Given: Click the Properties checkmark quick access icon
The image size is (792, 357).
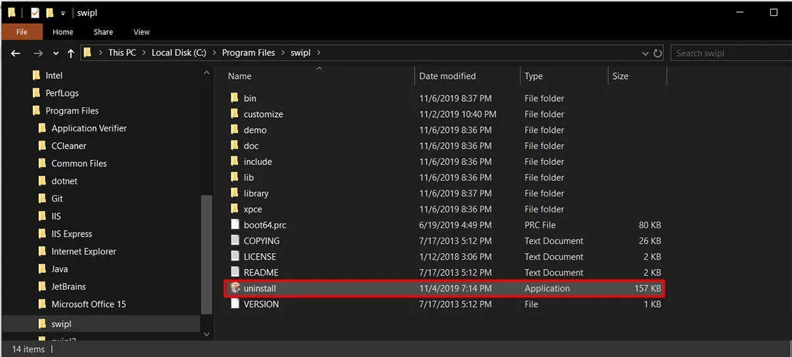Looking at the screenshot, I should (35, 12).
